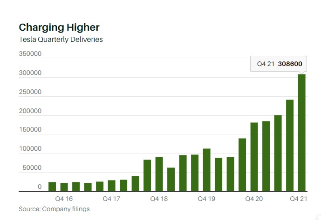This screenshot has width=321, height=220.
Task: Click the 'Charging Higher' chart title
Action: 59,27
